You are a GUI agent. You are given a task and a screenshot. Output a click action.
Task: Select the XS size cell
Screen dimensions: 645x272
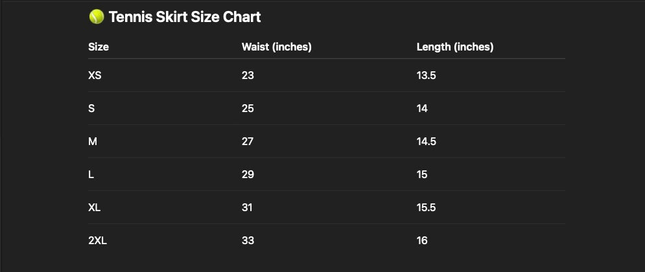coord(95,76)
